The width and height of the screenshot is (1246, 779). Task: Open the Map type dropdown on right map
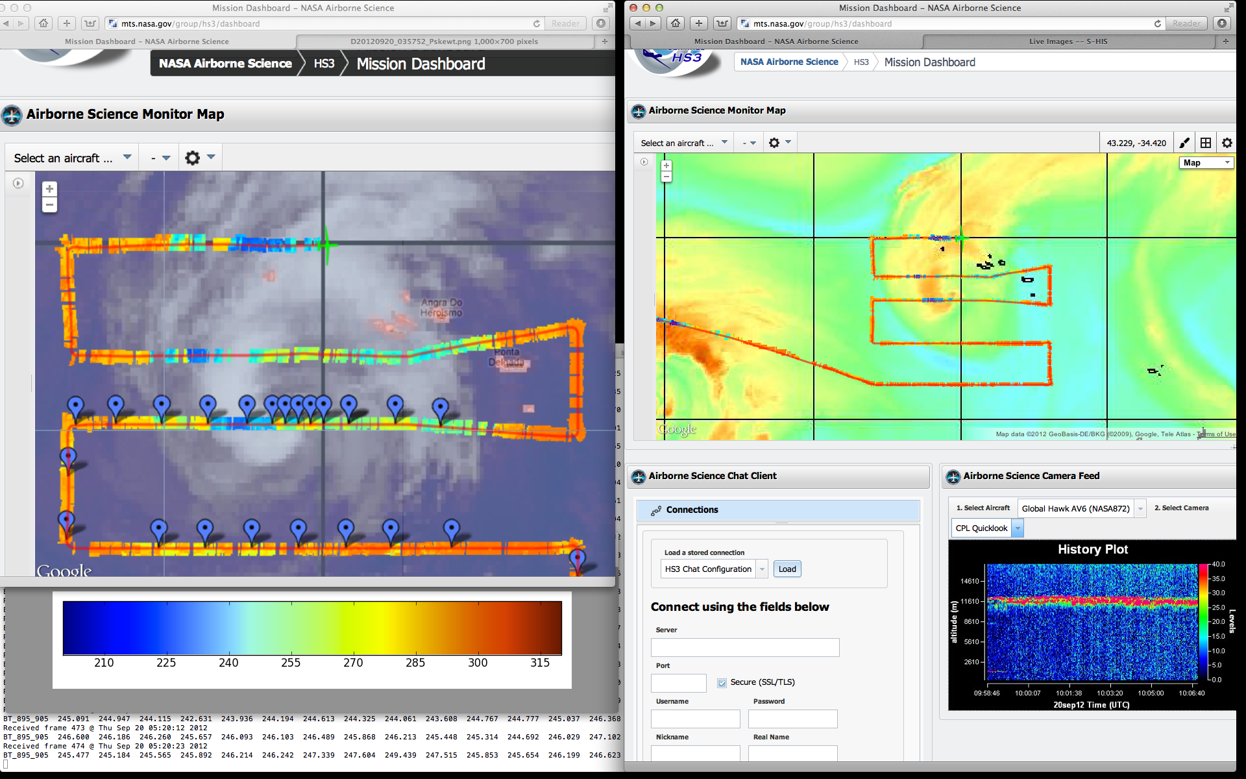(1206, 162)
